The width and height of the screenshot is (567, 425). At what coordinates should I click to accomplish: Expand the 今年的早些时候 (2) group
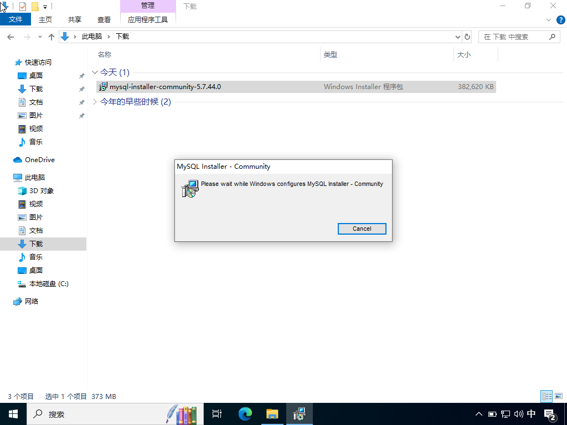pos(95,102)
